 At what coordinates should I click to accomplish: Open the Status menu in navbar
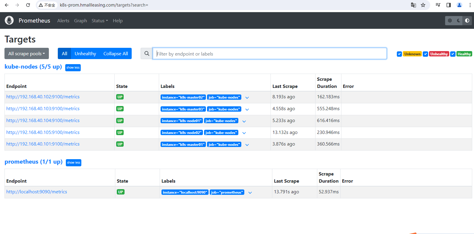point(100,21)
